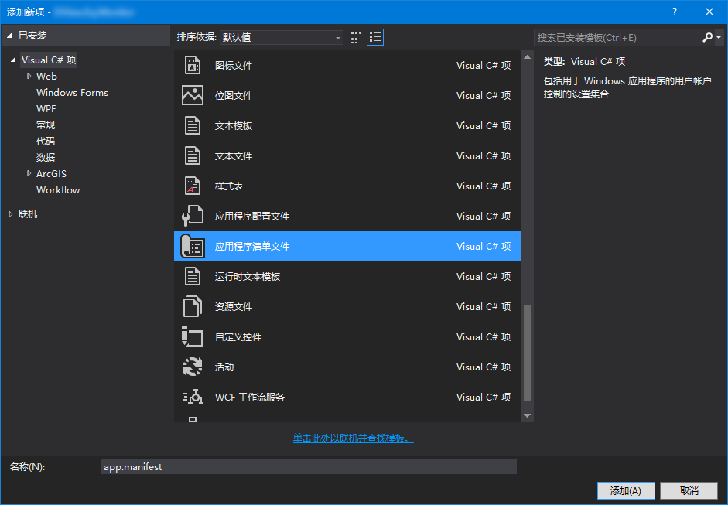This screenshot has width=728, height=505.
Task: Click the 运行时文本模板 item name
Action: [x=248, y=277]
